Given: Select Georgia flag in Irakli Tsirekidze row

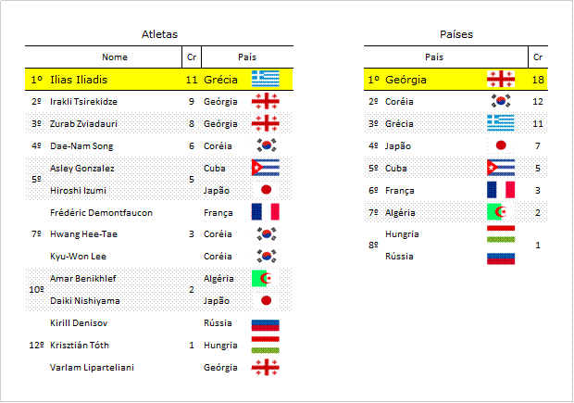Looking at the screenshot, I should click(266, 101).
